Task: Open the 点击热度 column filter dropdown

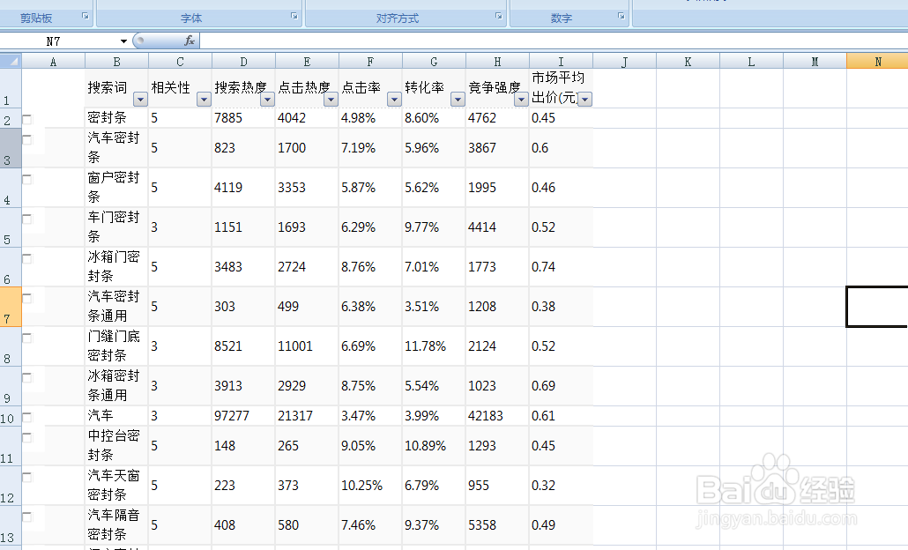Action: click(331, 100)
